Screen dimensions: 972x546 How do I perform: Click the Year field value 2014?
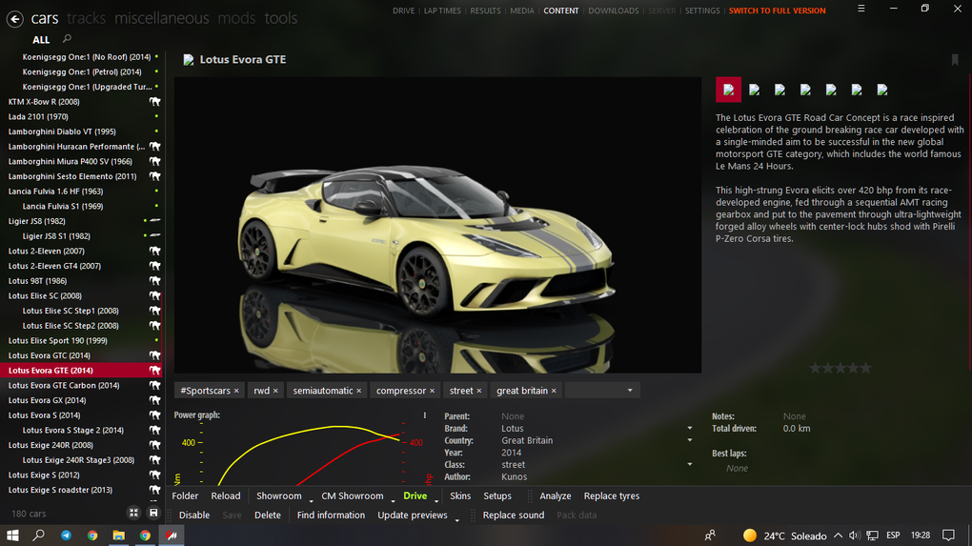click(x=512, y=453)
